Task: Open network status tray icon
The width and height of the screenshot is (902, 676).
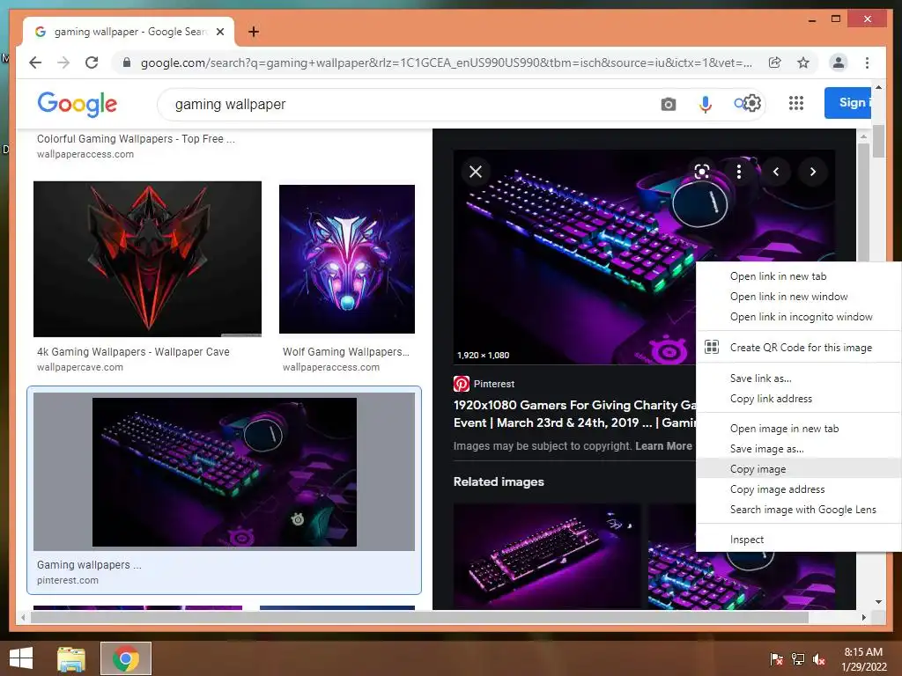Action: pyautogui.click(x=798, y=659)
